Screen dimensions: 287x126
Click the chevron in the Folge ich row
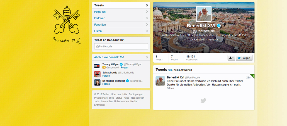pyautogui.click(x=147, y=12)
